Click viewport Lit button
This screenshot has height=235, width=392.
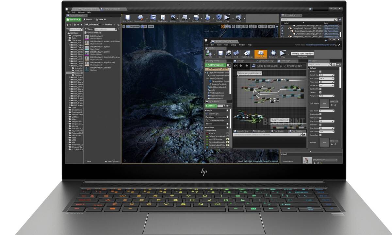coord(144,26)
